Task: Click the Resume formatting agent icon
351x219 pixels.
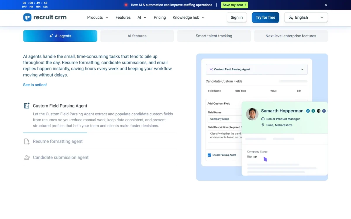Action: click(27, 141)
